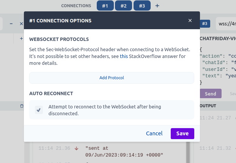Cancel the connection options changes
This screenshot has width=236, height=163.
point(154,133)
